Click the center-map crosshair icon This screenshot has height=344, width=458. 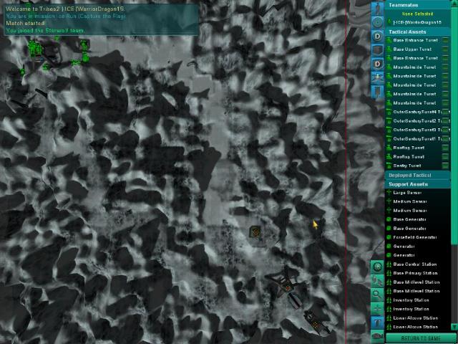[x=377, y=309]
